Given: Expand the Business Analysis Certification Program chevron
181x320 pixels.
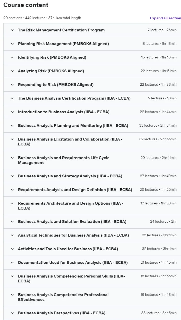Looking at the screenshot, I should 12,98.
